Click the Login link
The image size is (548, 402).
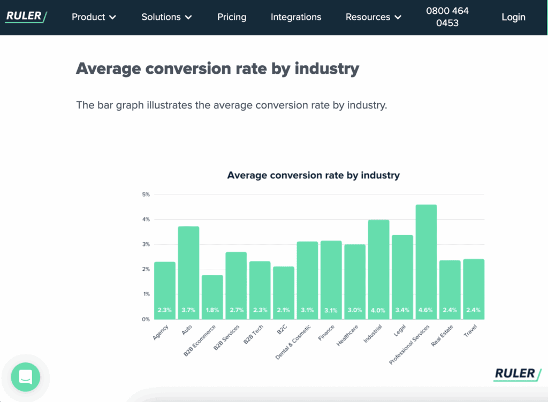[x=513, y=17]
